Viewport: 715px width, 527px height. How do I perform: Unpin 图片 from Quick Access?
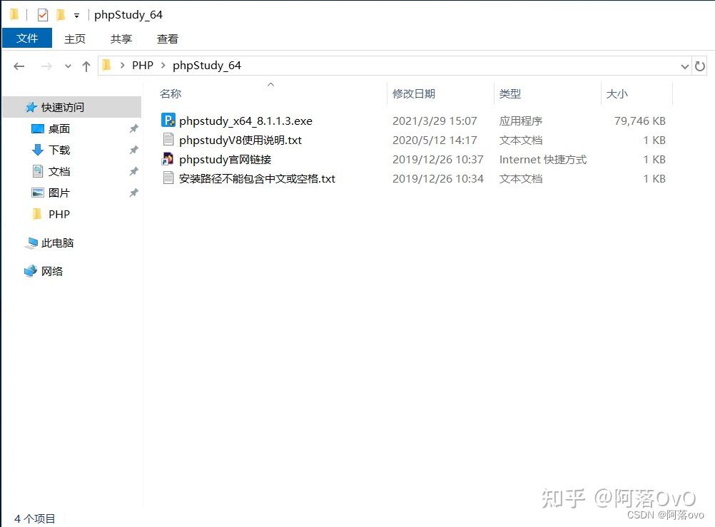coord(133,193)
